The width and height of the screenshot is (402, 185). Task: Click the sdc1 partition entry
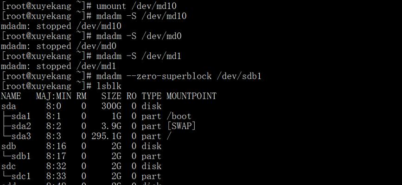coord(21,177)
